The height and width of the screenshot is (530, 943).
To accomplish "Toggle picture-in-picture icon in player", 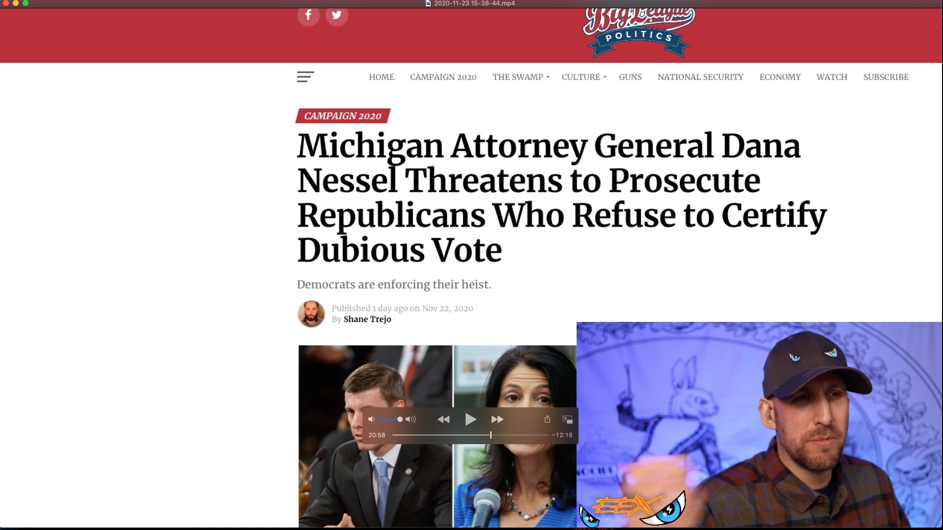I will pyautogui.click(x=567, y=420).
